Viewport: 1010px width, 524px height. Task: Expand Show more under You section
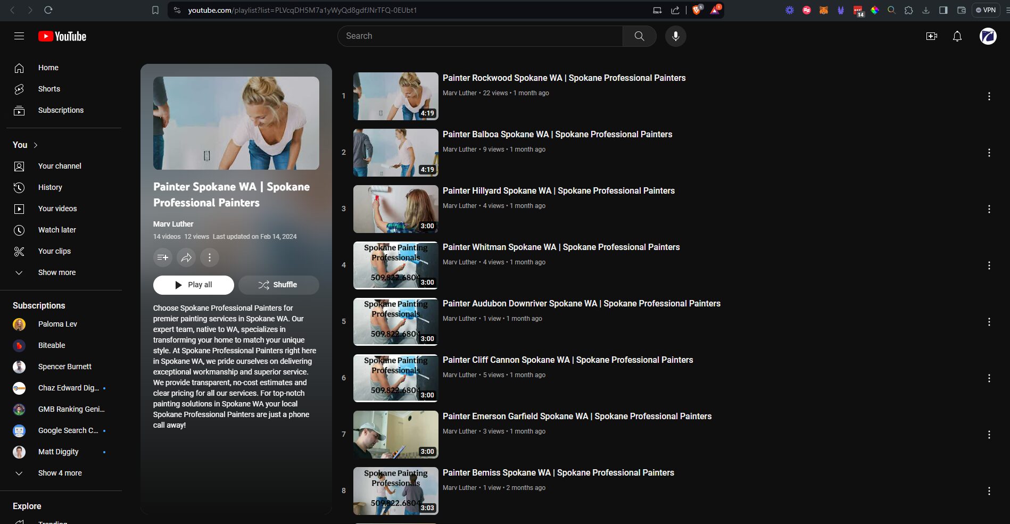tap(56, 272)
